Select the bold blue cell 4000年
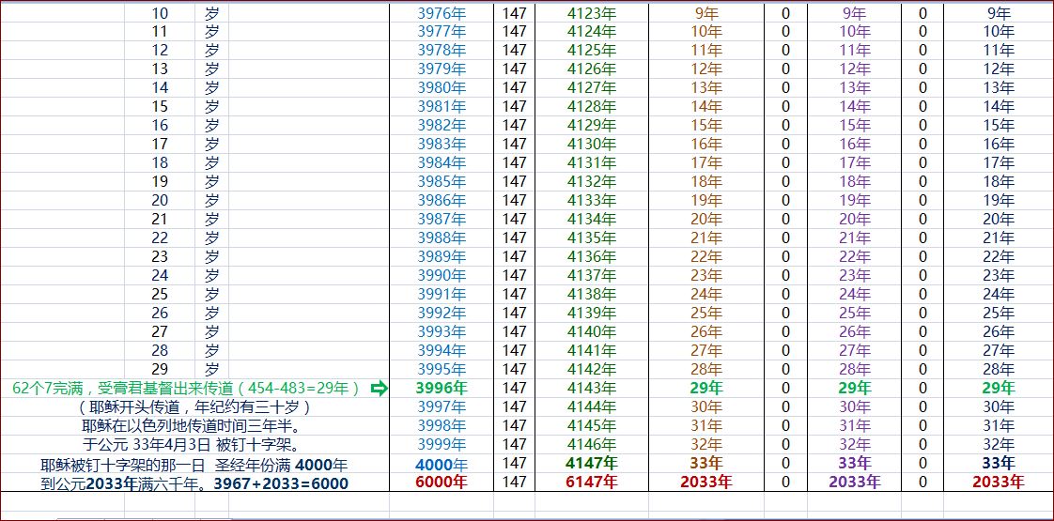Viewport: 1054px width, 521px height. tap(442, 464)
